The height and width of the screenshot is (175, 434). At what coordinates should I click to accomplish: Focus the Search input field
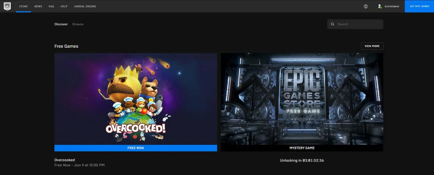coord(355,24)
